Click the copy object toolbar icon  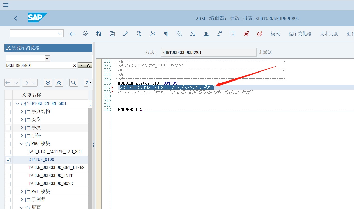pyautogui.click(x=112, y=34)
